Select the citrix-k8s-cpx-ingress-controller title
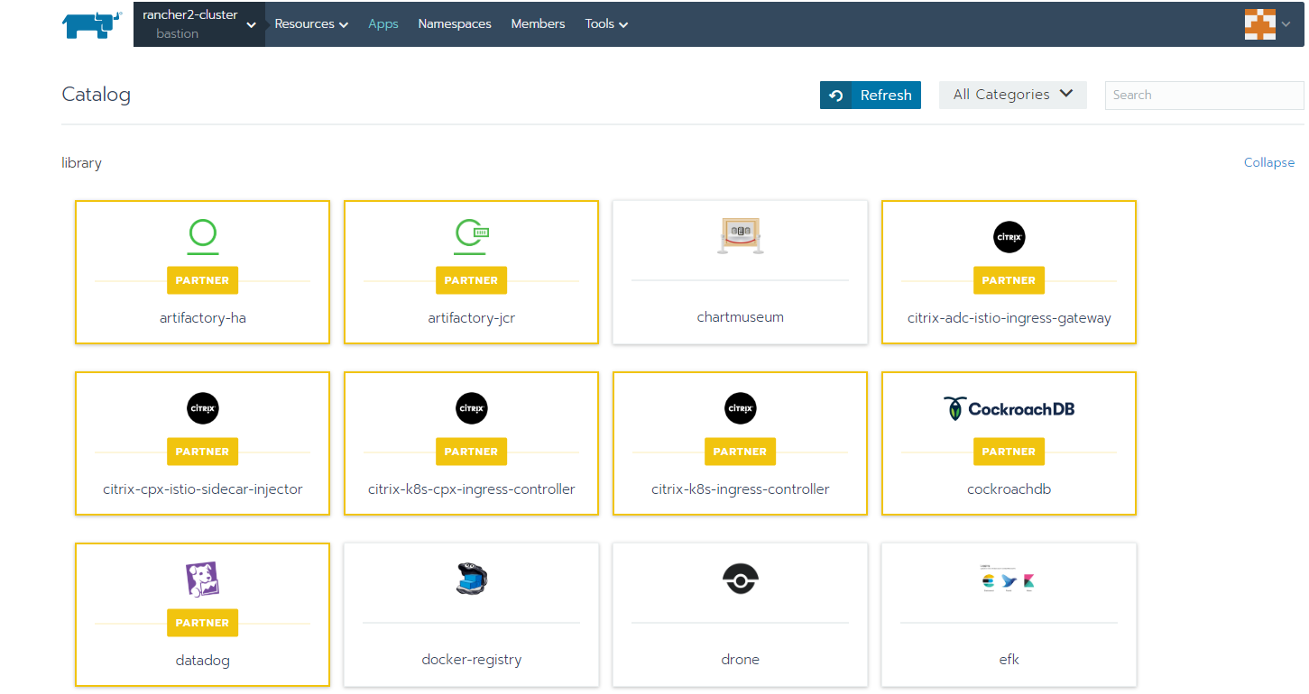This screenshot has width=1309, height=694. coord(472,489)
